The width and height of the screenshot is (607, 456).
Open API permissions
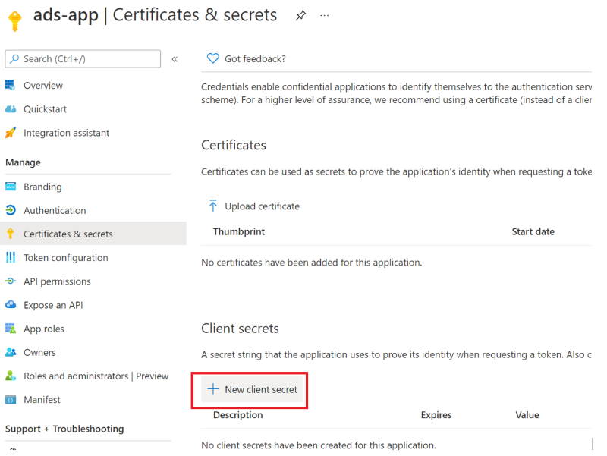[57, 281]
